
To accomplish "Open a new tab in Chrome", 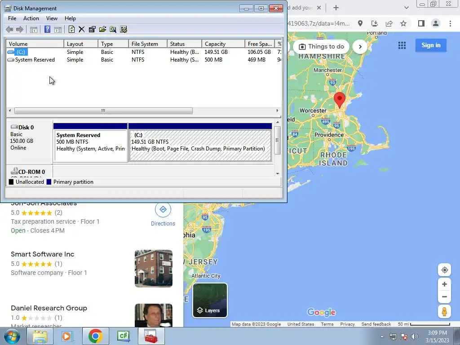I will [336, 8].
